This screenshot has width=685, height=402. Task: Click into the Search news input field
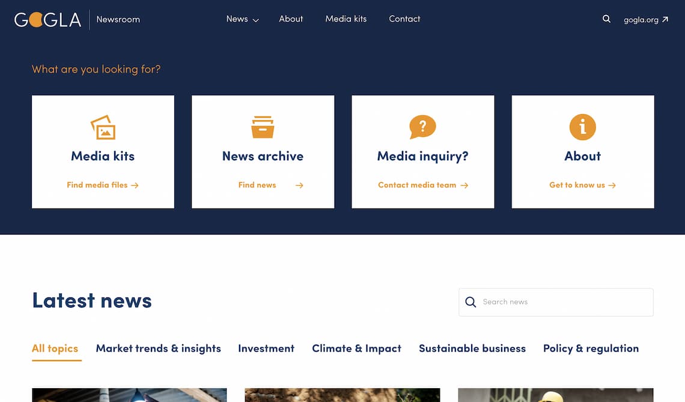(x=562, y=302)
